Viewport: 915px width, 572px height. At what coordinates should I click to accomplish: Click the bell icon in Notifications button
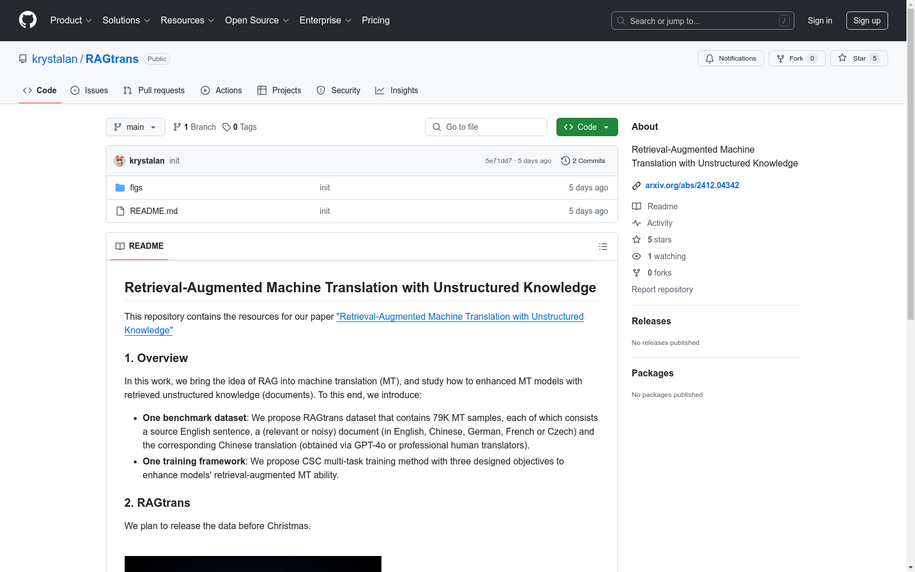click(x=710, y=58)
